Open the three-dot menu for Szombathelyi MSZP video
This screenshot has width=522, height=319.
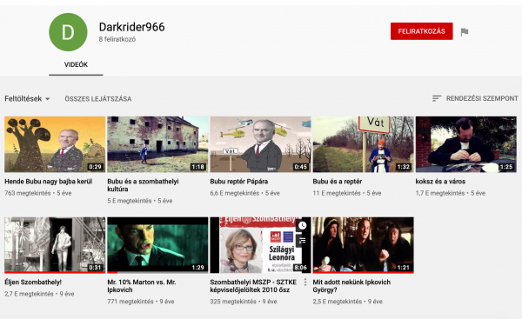click(x=305, y=282)
